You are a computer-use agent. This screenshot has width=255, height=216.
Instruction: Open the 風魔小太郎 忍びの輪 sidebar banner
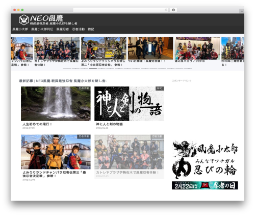[x=205, y=159]
